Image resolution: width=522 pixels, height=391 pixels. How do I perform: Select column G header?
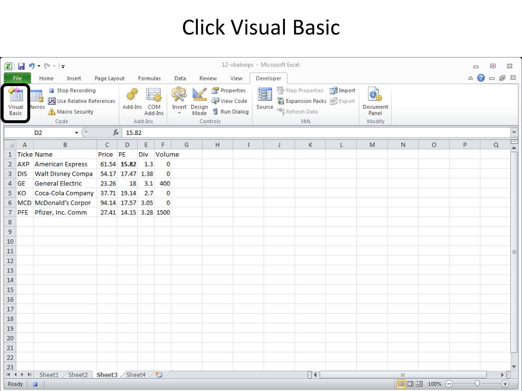coord(187,145)
